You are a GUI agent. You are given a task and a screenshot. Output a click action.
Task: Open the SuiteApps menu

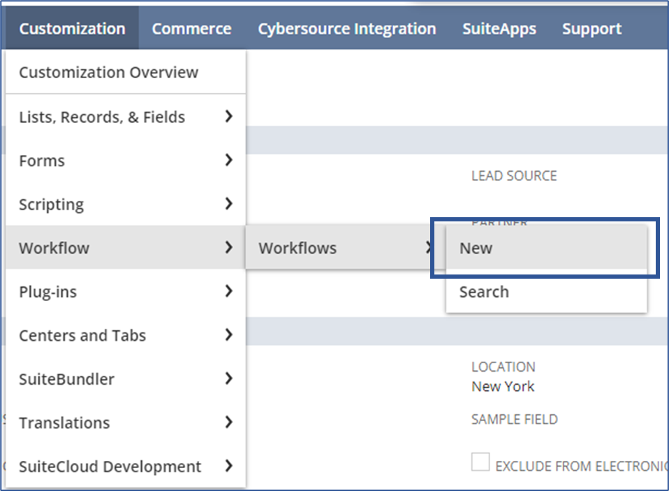coord(499,29)
